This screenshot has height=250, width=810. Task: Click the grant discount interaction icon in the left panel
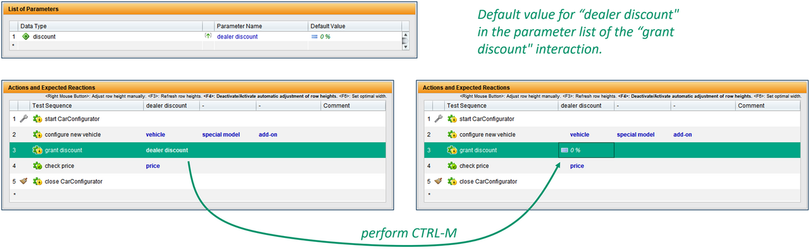point(37,150)
